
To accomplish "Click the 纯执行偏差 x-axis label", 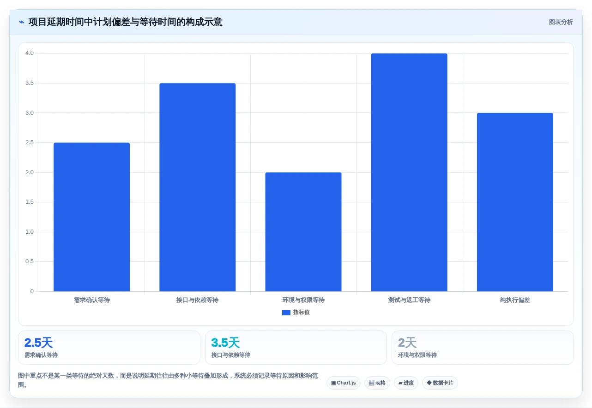I will point(515,300).
